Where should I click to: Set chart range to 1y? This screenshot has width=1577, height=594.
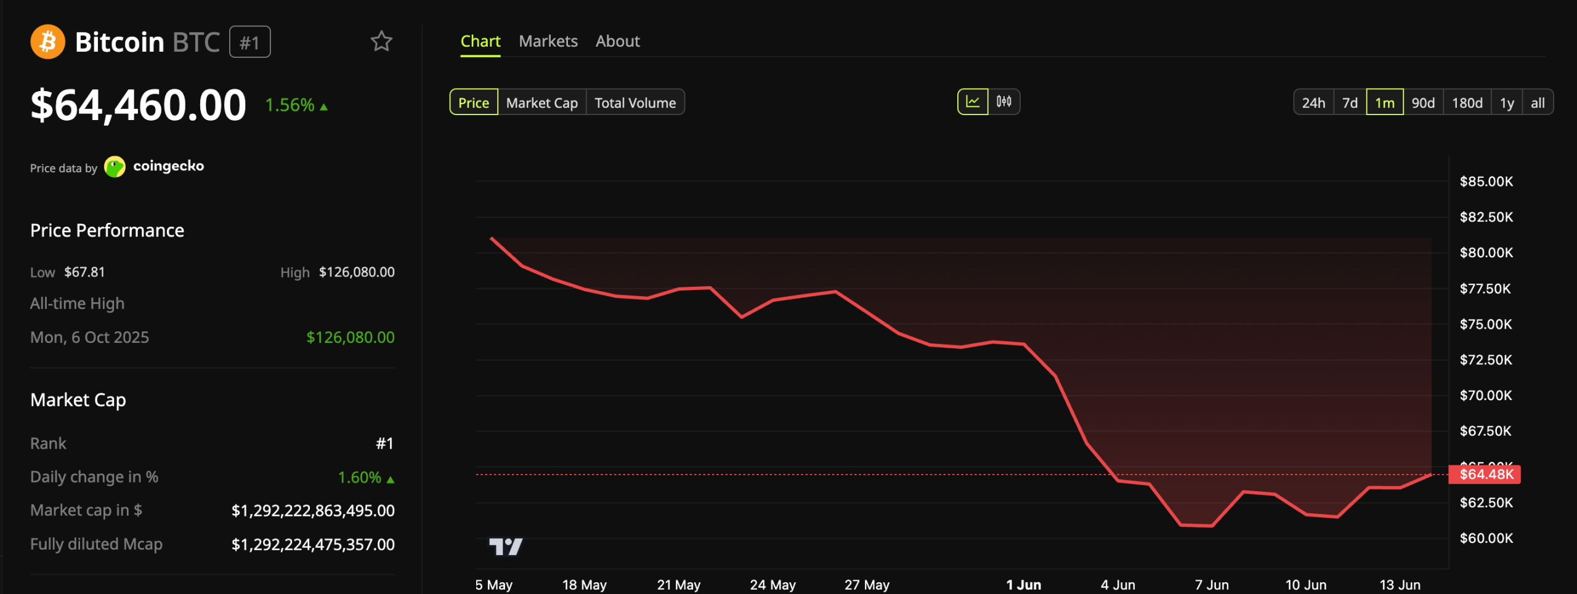(x=1507, y=103)
